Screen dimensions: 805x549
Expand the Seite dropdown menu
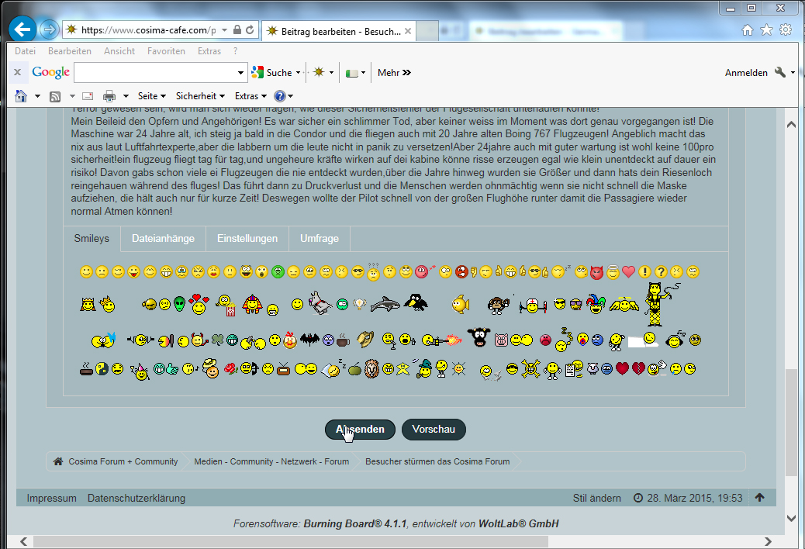click(x=151, y=96)
